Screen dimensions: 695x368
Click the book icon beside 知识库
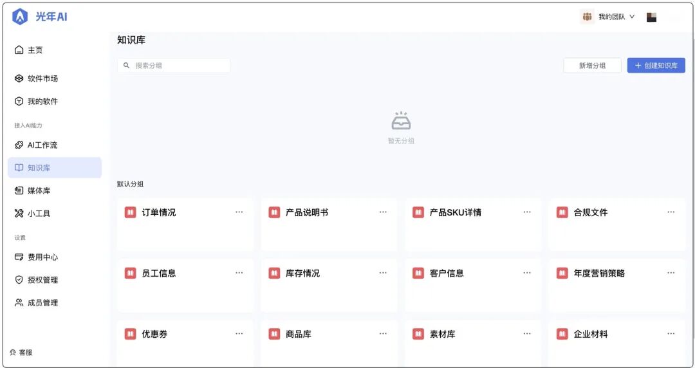coord(19,168)
